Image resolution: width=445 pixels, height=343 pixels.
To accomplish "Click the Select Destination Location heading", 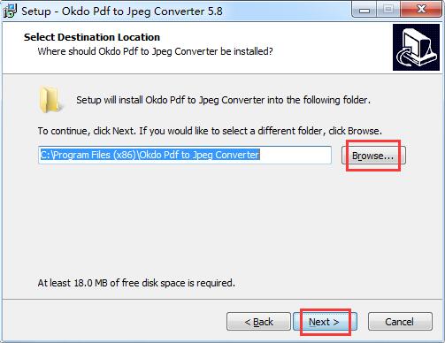I will (92, 37).
